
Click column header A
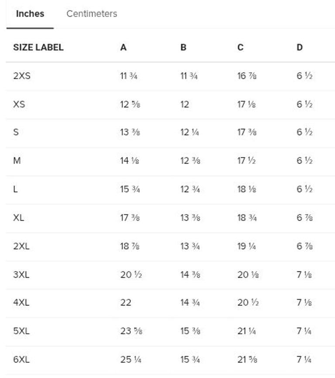[x=123, y=48]
